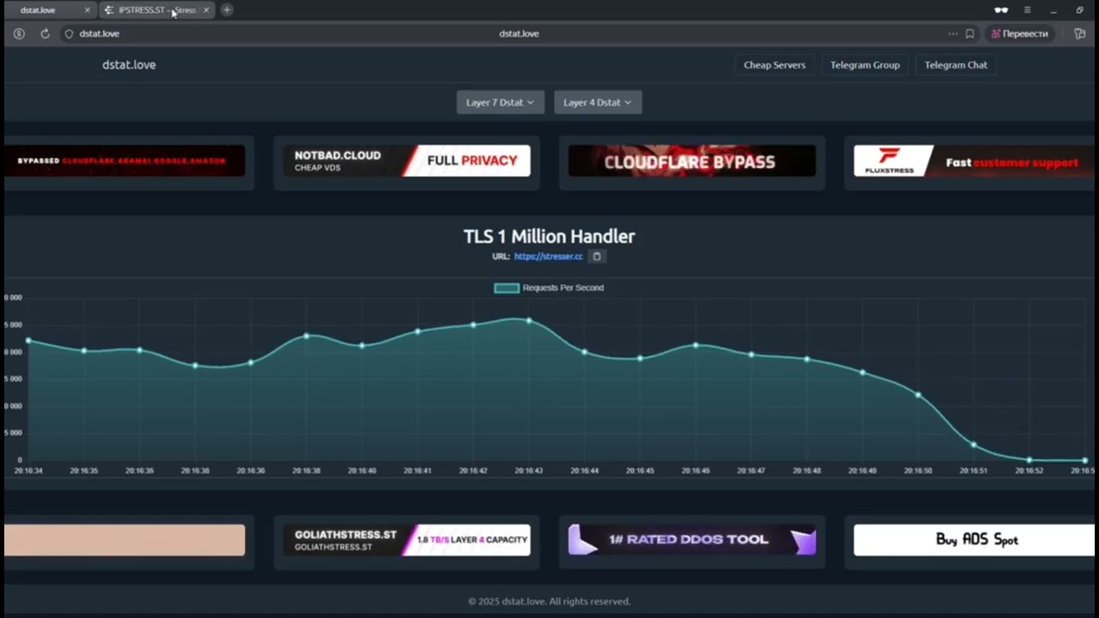Click the blank peach-colored ad banner

coord(124,540)
